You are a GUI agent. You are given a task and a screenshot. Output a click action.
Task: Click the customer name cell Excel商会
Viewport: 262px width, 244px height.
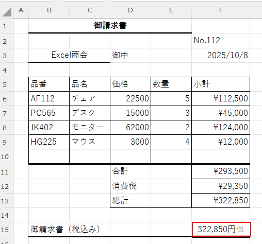70,55
